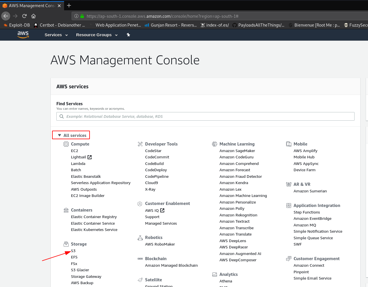Open the Elastic Beanstalk service
Screen dimensions: 368x287
86,177
